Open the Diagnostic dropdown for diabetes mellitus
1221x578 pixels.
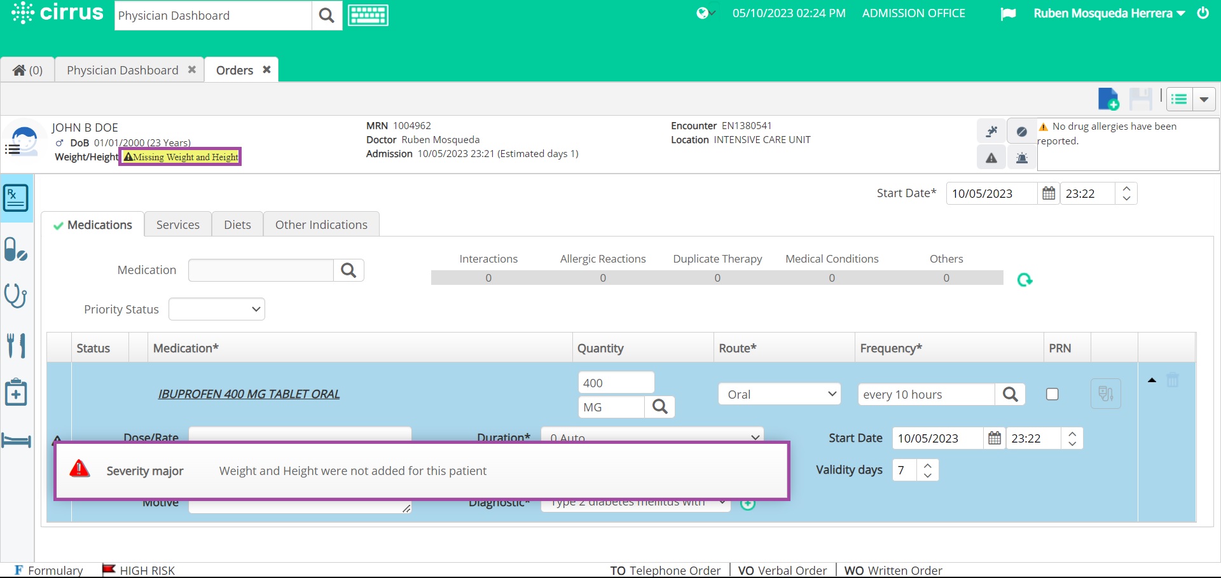[635, 502]
